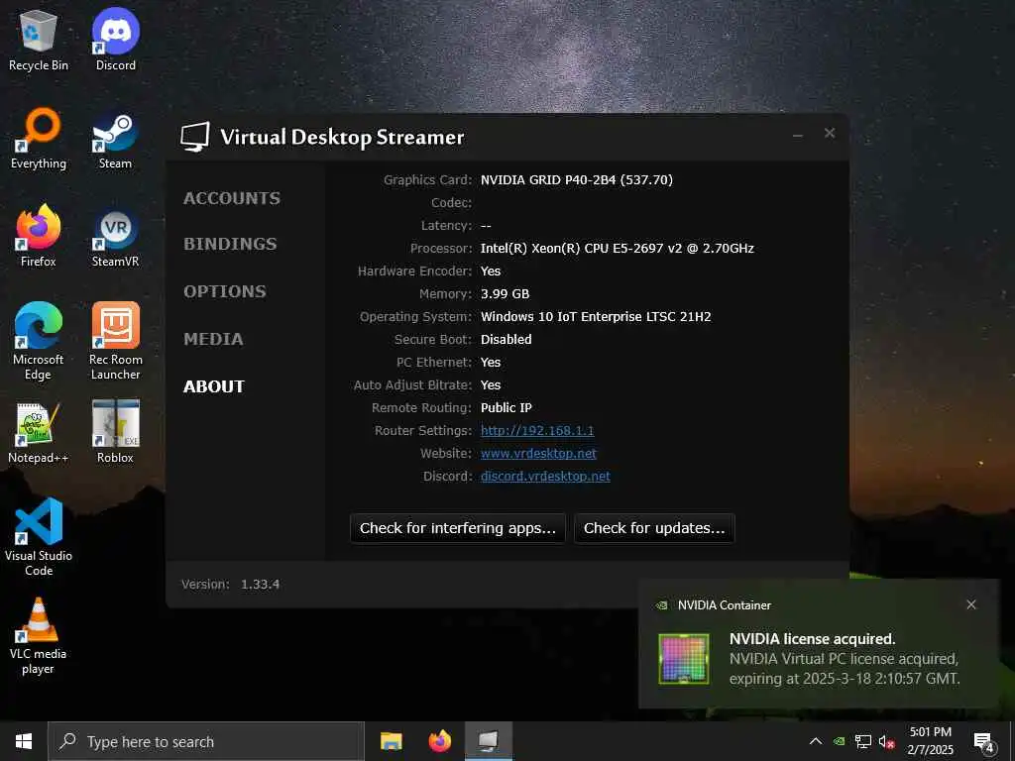
Task: Click the NVIDIA GRID P40-2B4 graphics card value
Action: click(576, 180)
